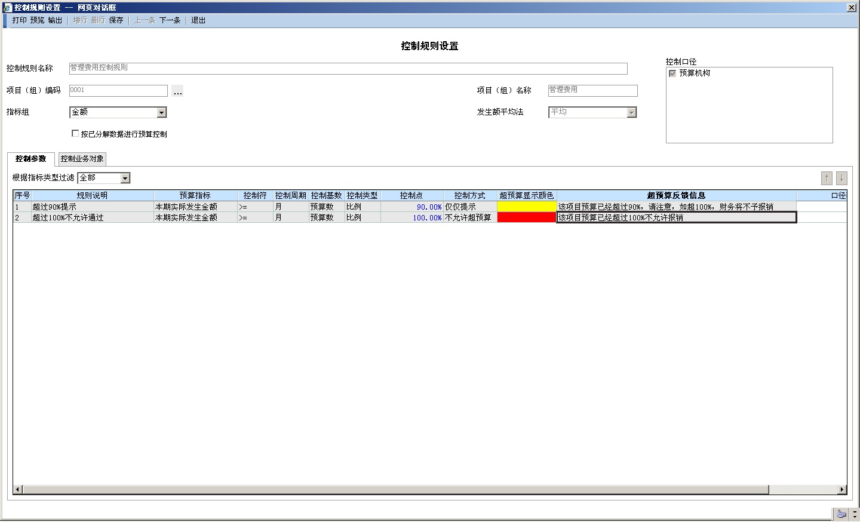Viewport: 860px width, 522px height.
Task: Click the 项目（组）编码 input field
Action: pyautogui.click(x=118, y=90)
